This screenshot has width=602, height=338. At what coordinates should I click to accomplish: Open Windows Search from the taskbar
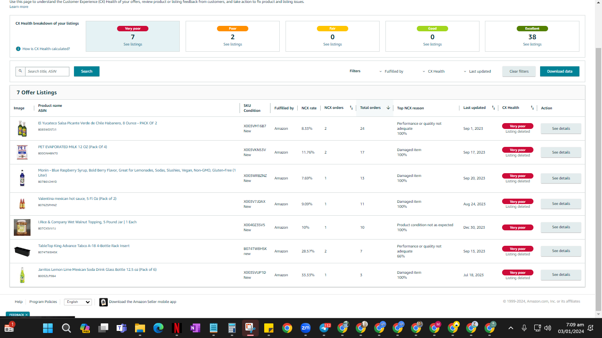coord(66,328)
